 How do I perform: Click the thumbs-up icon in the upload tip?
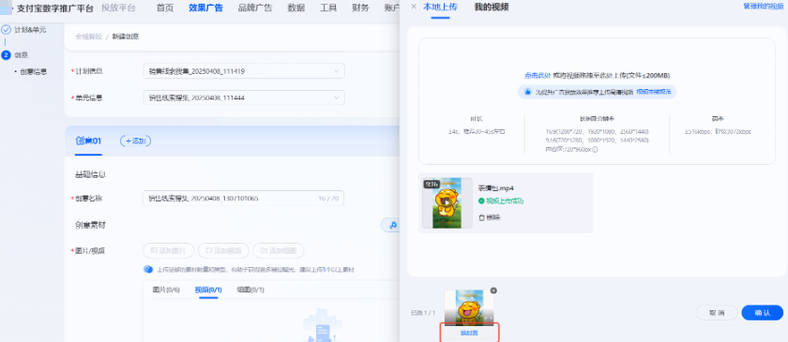click(x=527, y=92)
